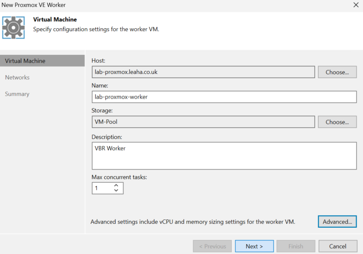Switch to the Networks step
The width and height of the screenshot is (363, 254).
[17, 78]
